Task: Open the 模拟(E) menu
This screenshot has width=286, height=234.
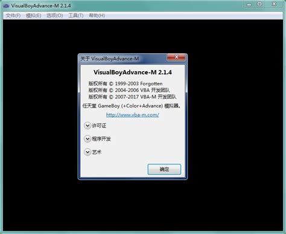Action: pyautogui.click(x=34, y=16)
